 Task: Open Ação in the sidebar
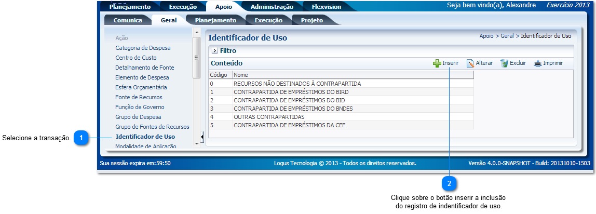pyautogui.click(x=121, y=38)
